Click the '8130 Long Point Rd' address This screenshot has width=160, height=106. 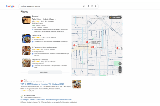(x=38, y=52)
